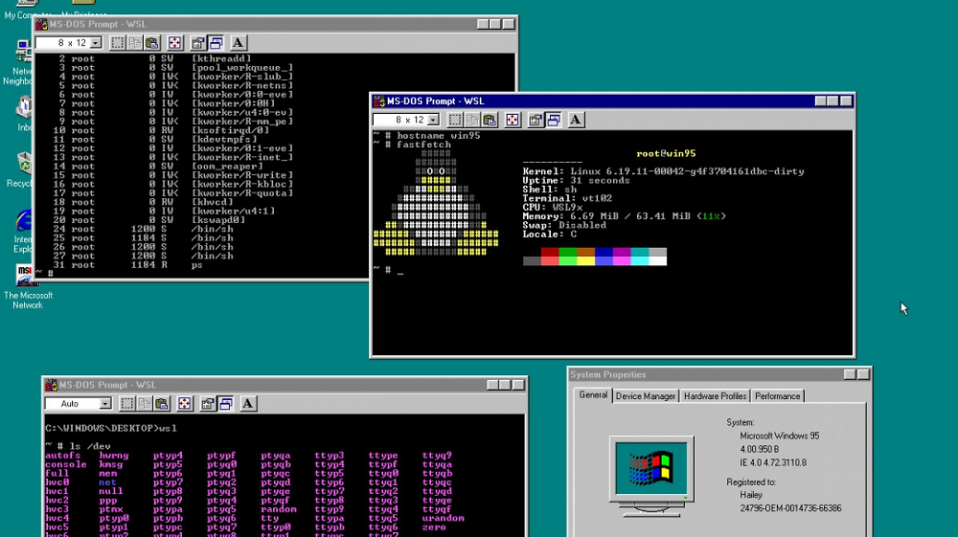This screenshot has width=958, height=537.
Task: Click white color block in fastfetch output
Action: (658, 261)
